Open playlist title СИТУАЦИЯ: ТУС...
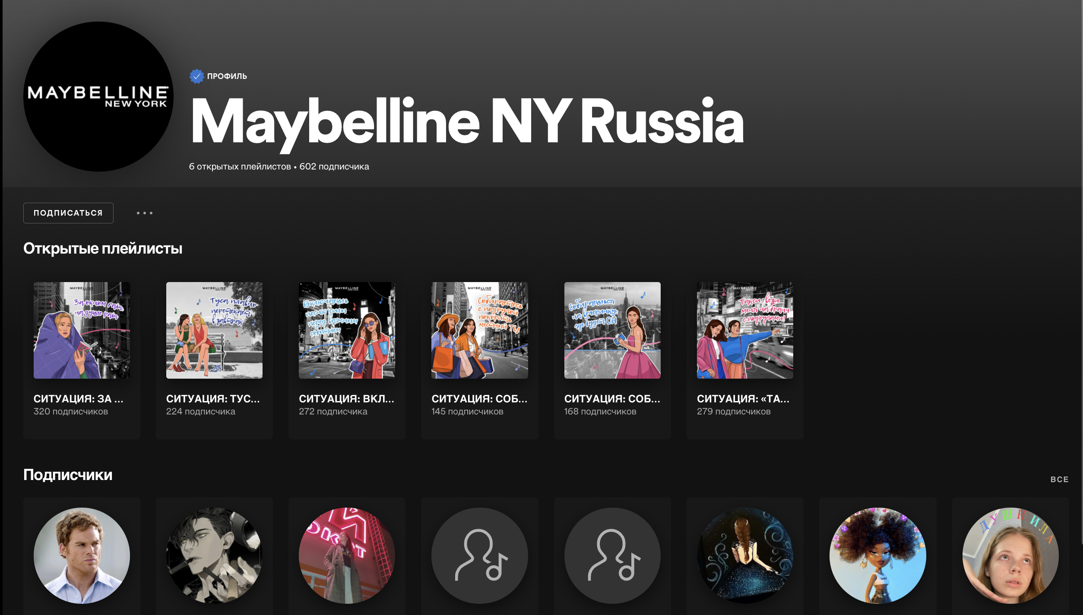 pos(213,399)
